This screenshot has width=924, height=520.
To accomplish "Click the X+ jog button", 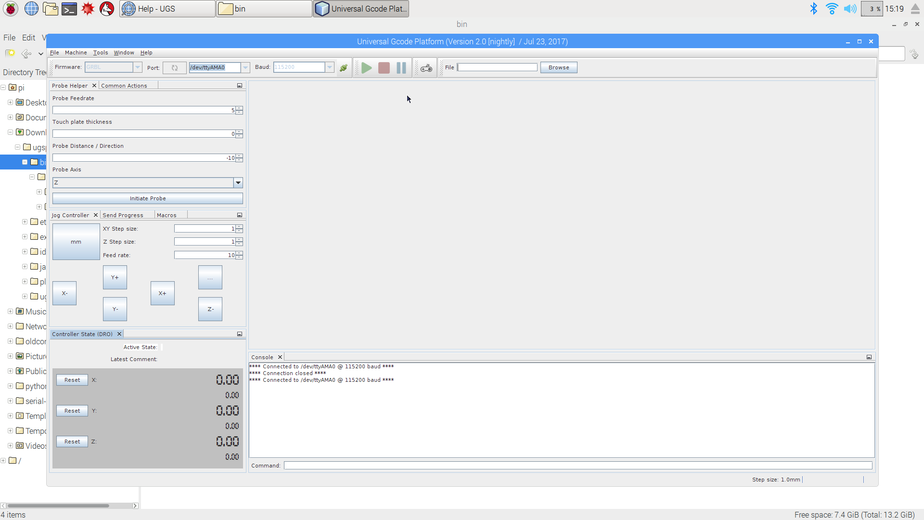I will click(163, 293).
